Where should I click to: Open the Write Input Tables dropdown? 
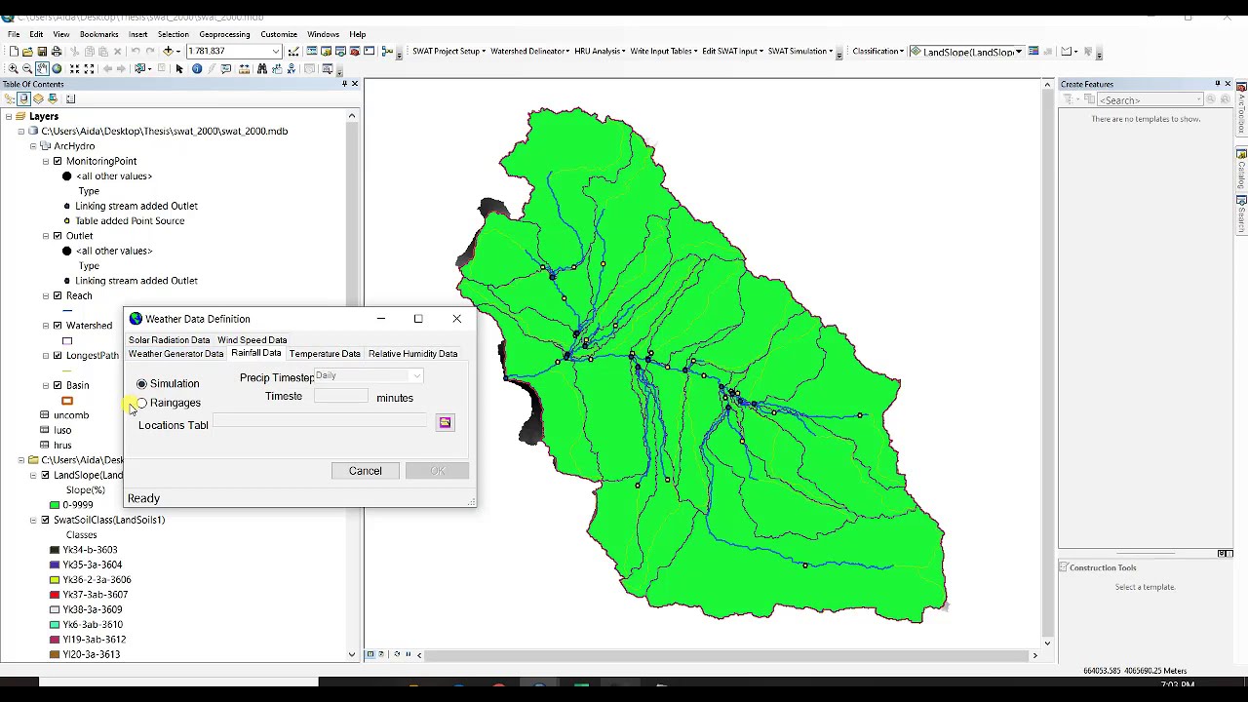pos(664,51)
